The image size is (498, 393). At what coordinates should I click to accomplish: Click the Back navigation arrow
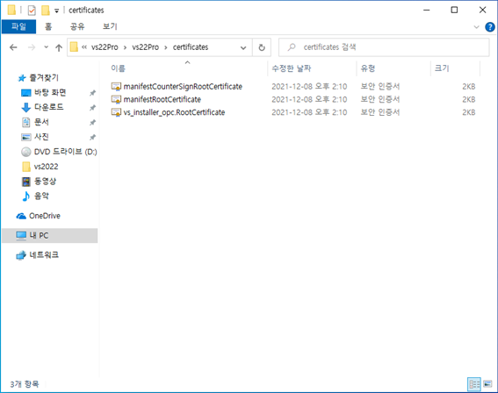(13, 47)
